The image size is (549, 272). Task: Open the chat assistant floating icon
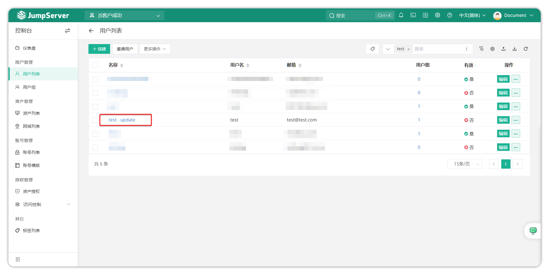pyautogui.click(x=533, y=231)
